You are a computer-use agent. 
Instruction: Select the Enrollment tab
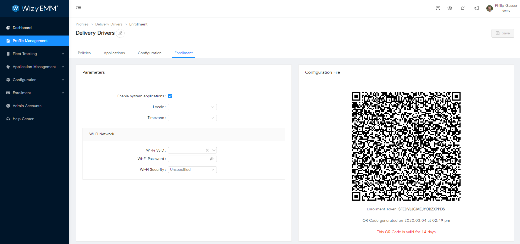click(x=183, y=53)
